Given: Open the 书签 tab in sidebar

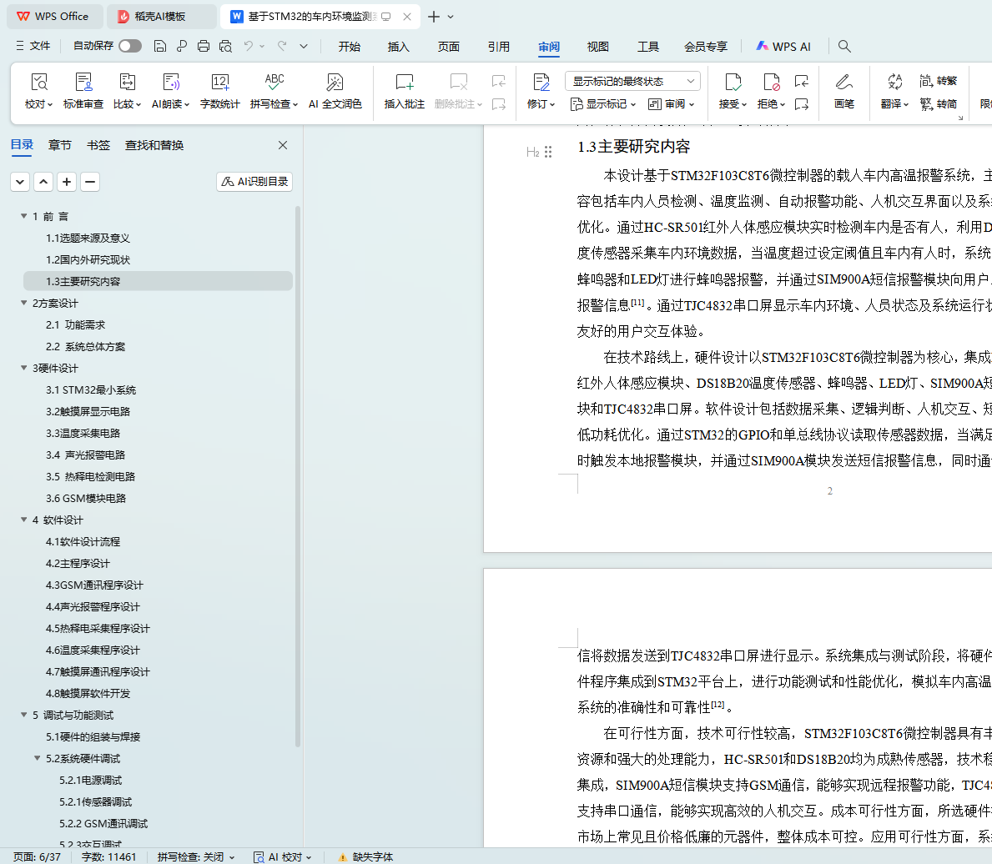Looking at the screenshot, I should [98, 145].
